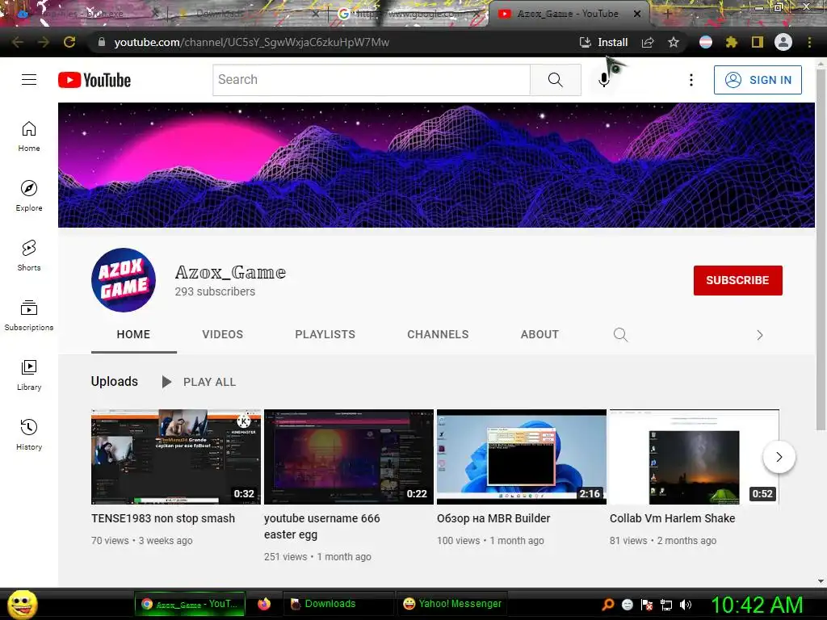Click the Azox_Game YouTube taskbar button
Screen dimensions: 827x620
[190, 604]
